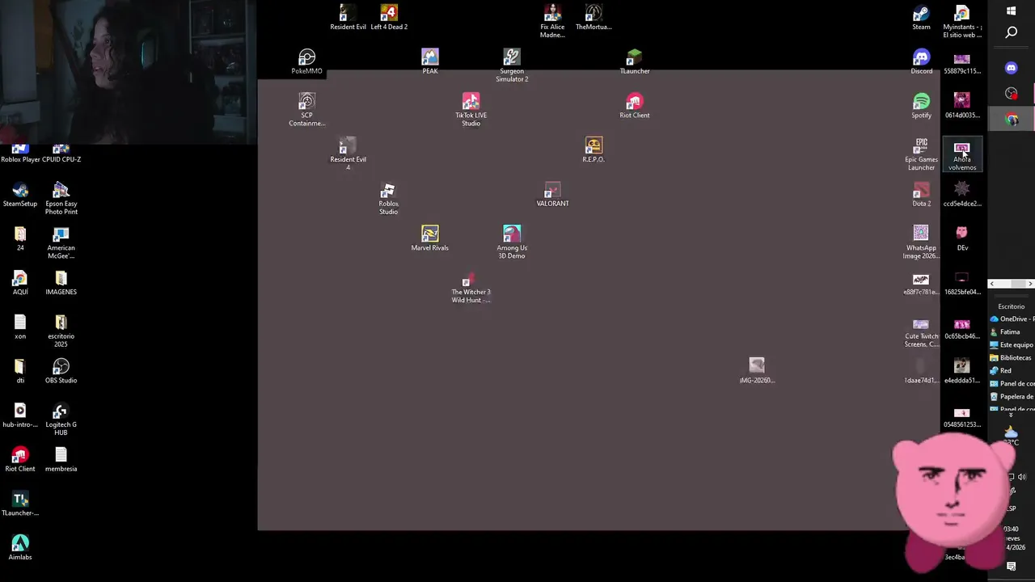Launch Among Us 3D Demo
Viewport: 1035px width, 582px height.
pyautogui.click(x=512, y=242)
